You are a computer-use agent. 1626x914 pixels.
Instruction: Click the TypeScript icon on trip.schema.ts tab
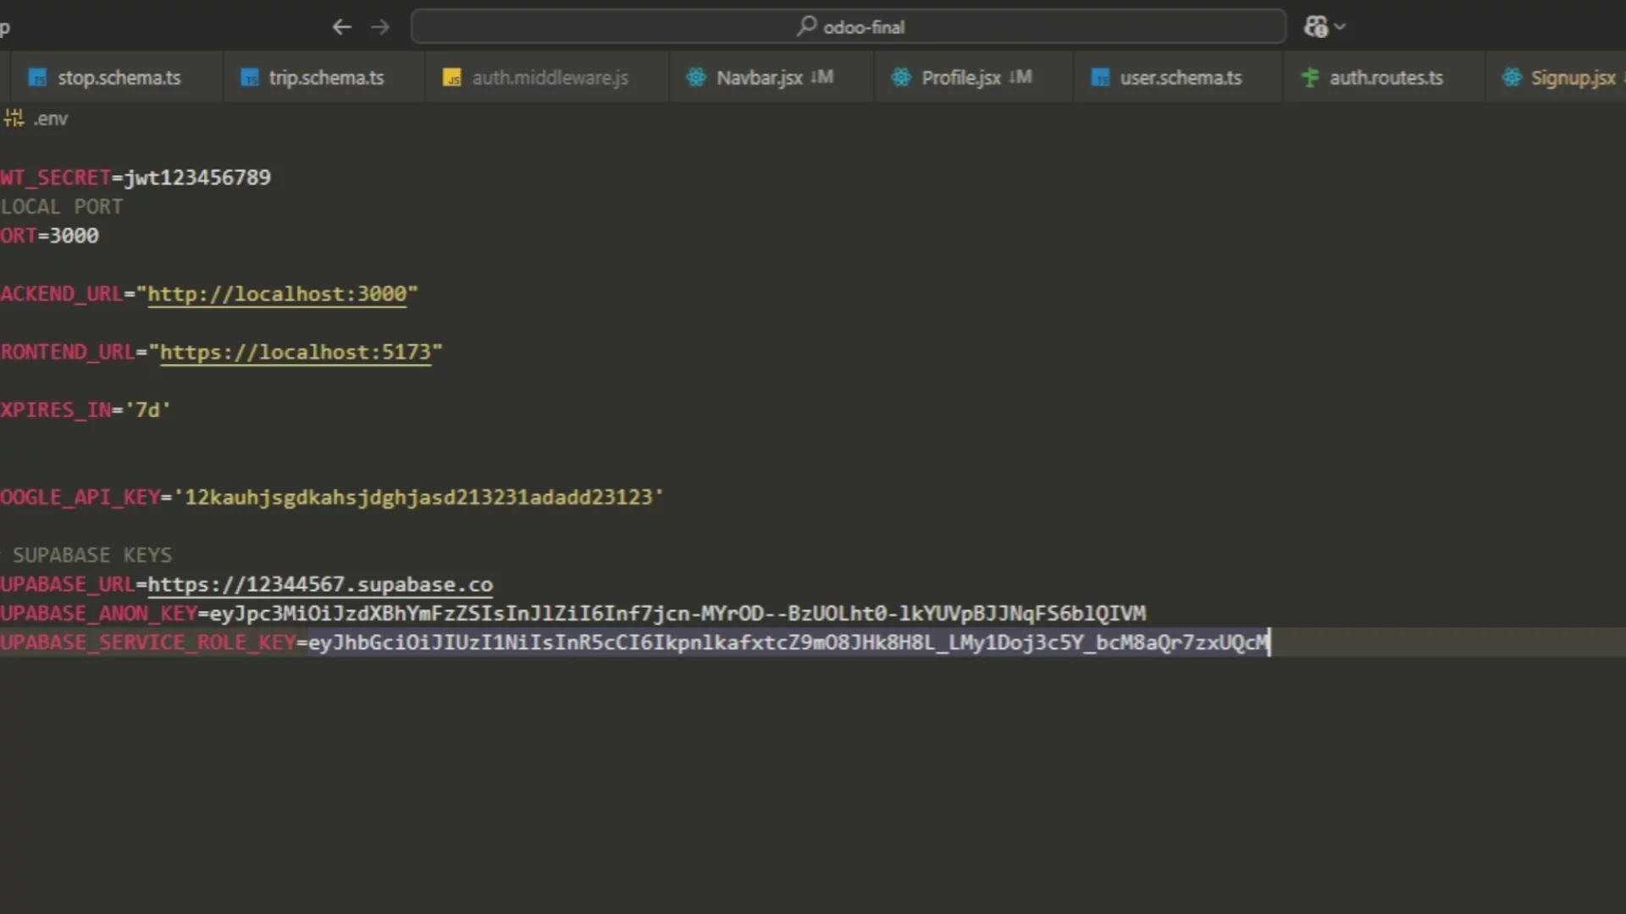tap(250, 77)
